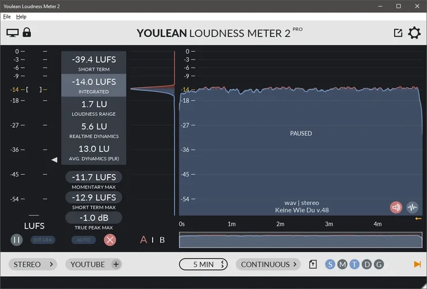Click the monitor display icon

coord(13,33)
